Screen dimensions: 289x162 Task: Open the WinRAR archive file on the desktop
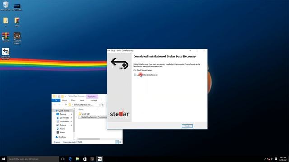17,22
